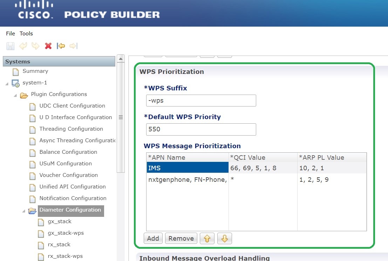Image resolution: width=388 pixels, height=261 pixels.
Task: Click the Add button under the WPS table
Action: pyautogui.click(x=153, y=239)
